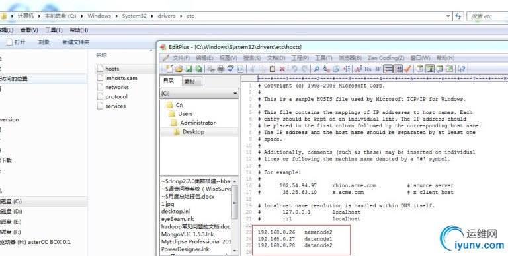The image size is (508, 256).
Task: Refresh the Explorer address bar
Action: (x=458, y=16)
